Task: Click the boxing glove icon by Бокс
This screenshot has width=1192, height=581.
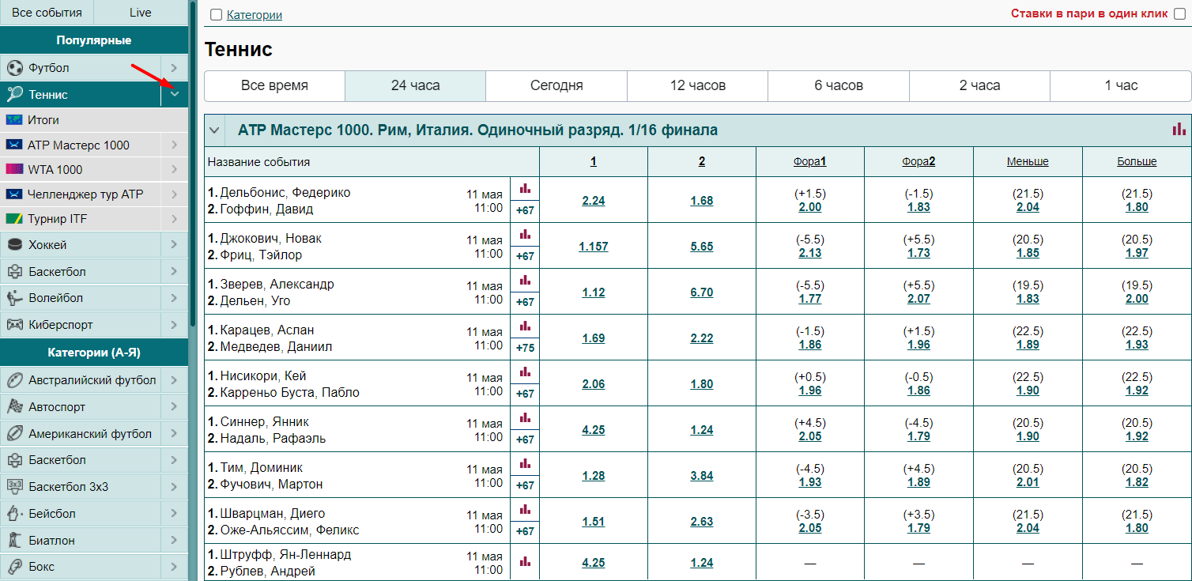Action: pyautogui.click(x=14, y=567)
